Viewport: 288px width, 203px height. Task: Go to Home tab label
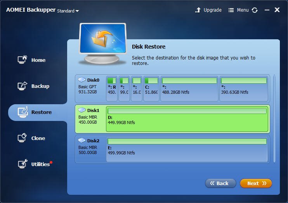(x=38, y=60)
